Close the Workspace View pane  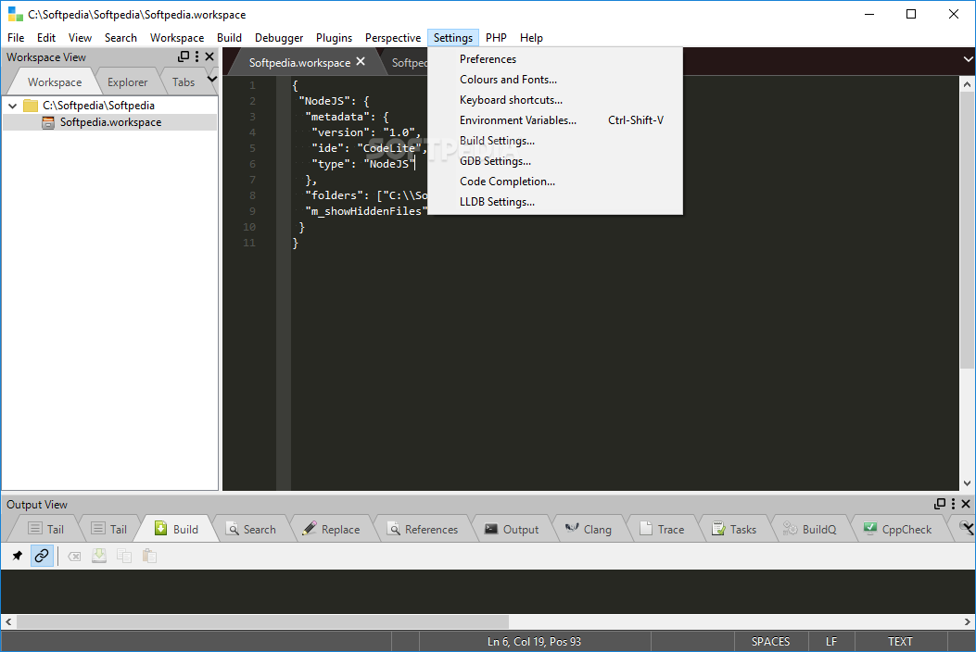click(209, 56)
